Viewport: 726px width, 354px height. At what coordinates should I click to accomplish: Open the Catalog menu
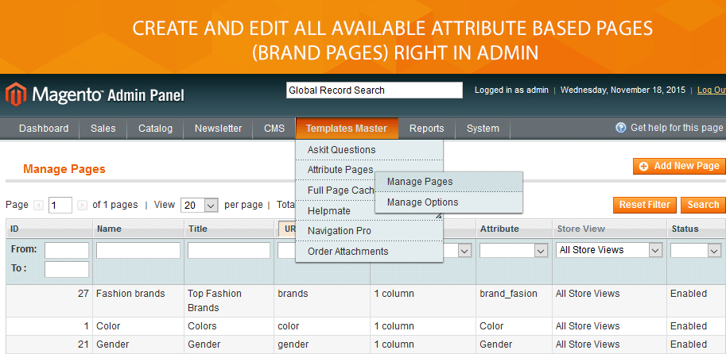pyautogui.click(x=155, y=129)
